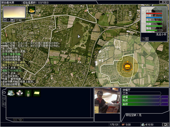
Task: Select the yellow note item in inventory
Action: [x=37, y=93]
